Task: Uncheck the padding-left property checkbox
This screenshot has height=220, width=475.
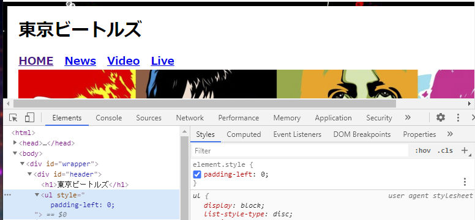Action: tap(197, 175)
